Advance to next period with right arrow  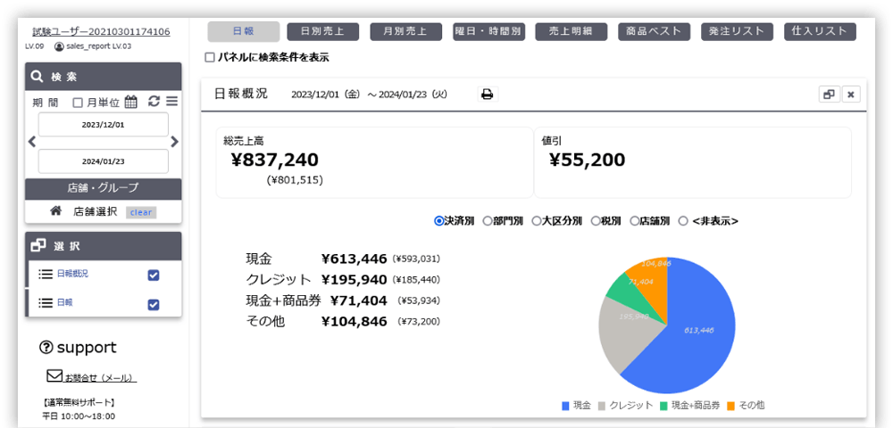(174, 142)
